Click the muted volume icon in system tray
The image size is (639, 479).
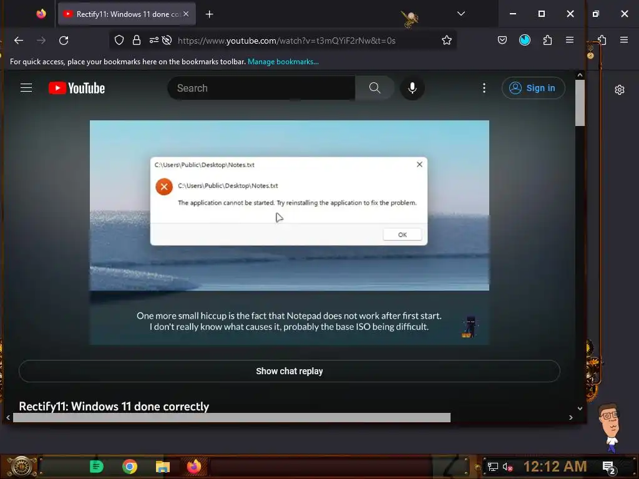507,467
